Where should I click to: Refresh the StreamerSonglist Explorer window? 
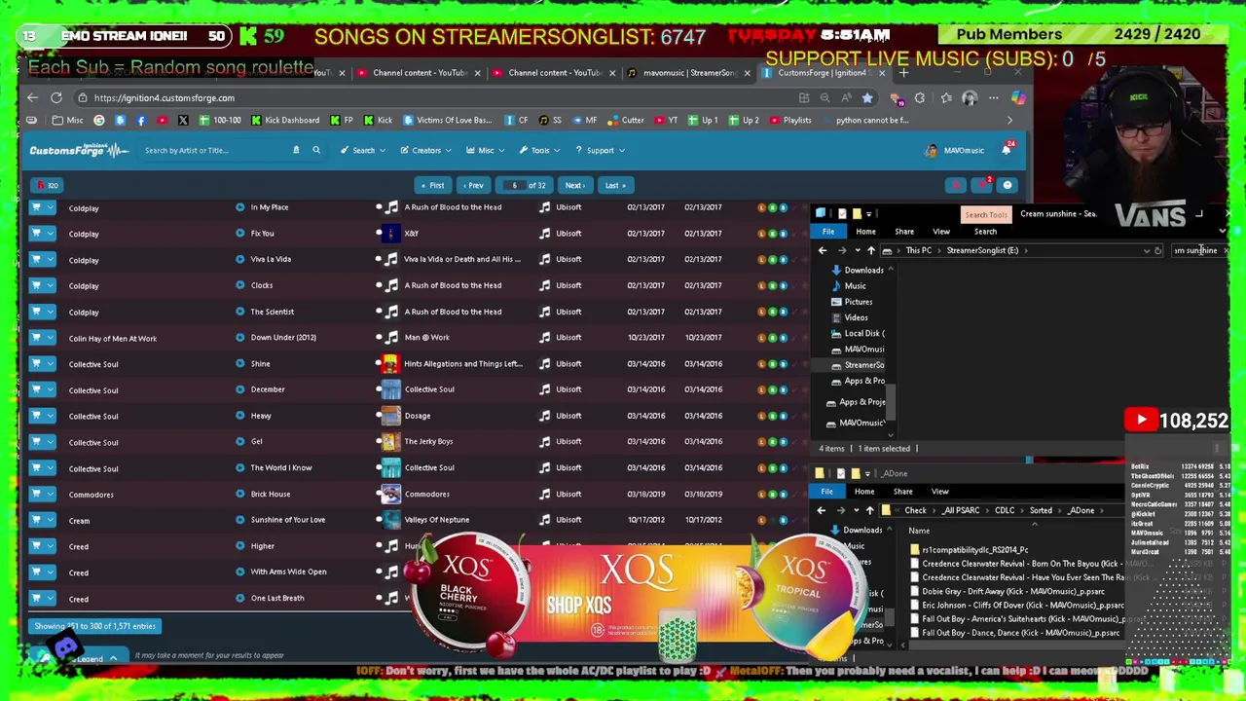1158,250
